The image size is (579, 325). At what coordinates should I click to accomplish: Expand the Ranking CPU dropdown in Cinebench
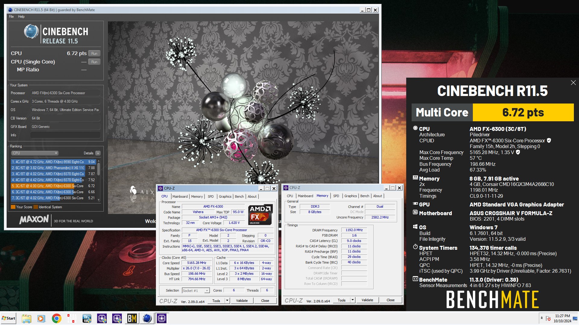[35, 153]
